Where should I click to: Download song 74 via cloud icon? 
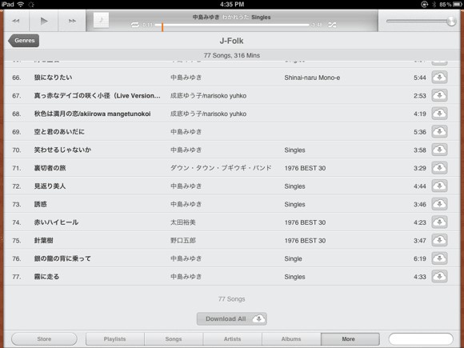click(x=439, y=222)
